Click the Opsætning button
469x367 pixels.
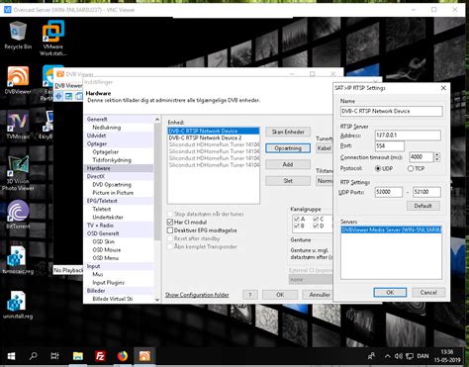point(288,148)
